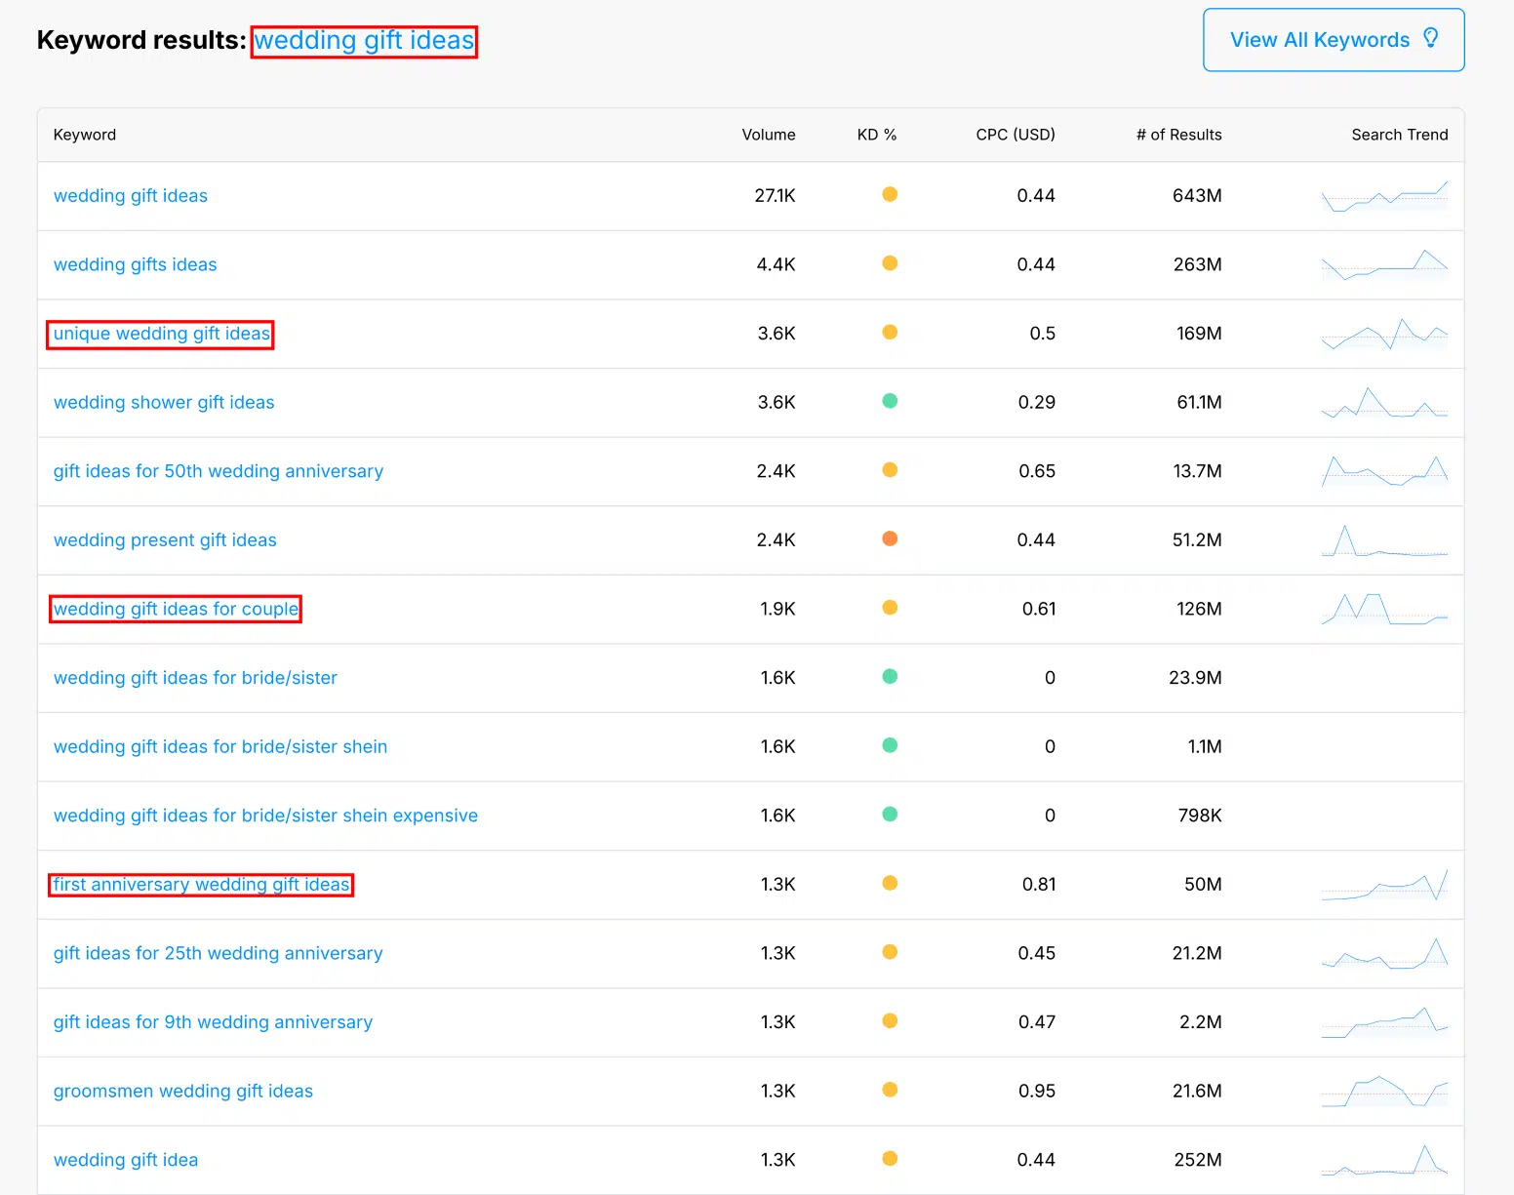The height and width of the screenshot is (1195, 1514).
Task: Click trend sparkline for 'wedding gift ideas' row
Action: click(x=1385, y=196)
